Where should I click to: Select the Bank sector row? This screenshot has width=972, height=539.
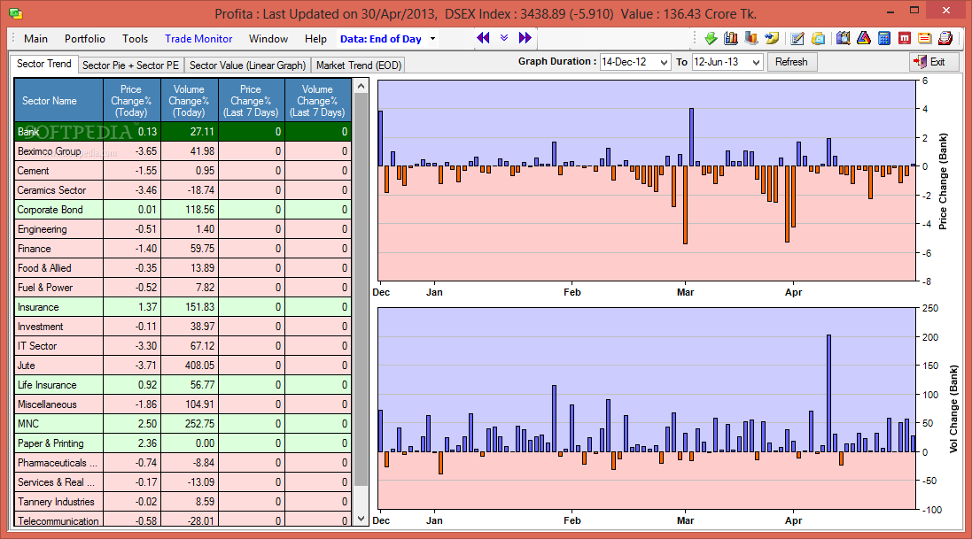coord(183,131)
